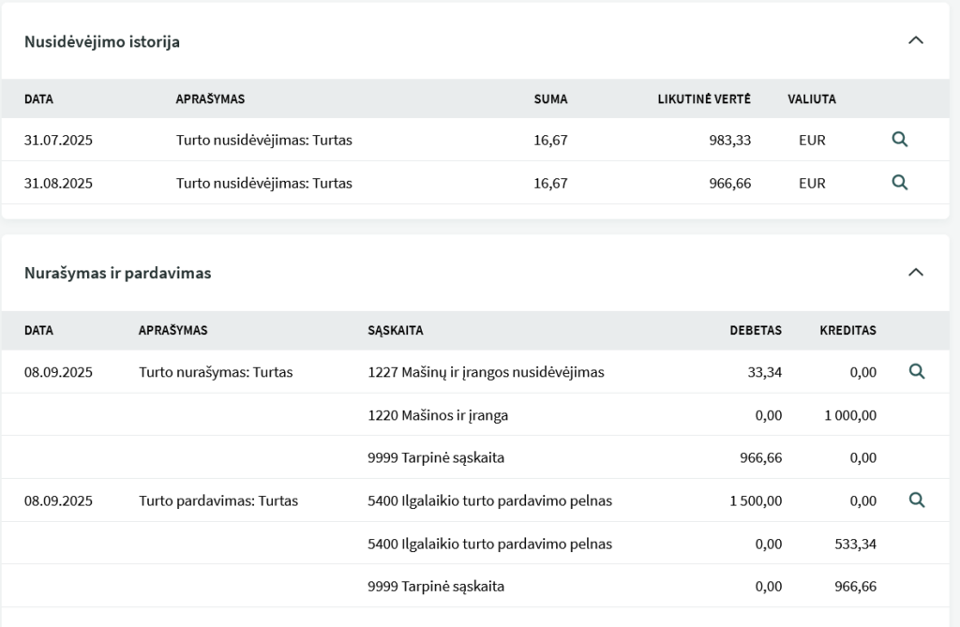View Turto nurašymas entry via magnifier icon

917,372
